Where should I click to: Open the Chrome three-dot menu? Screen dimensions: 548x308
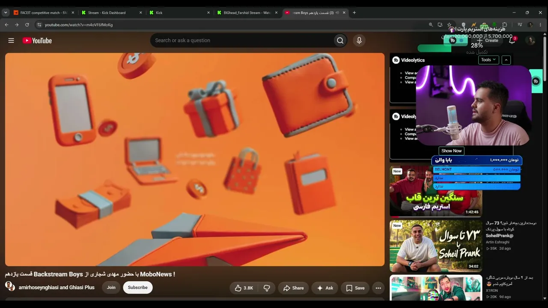coord(541,25)
